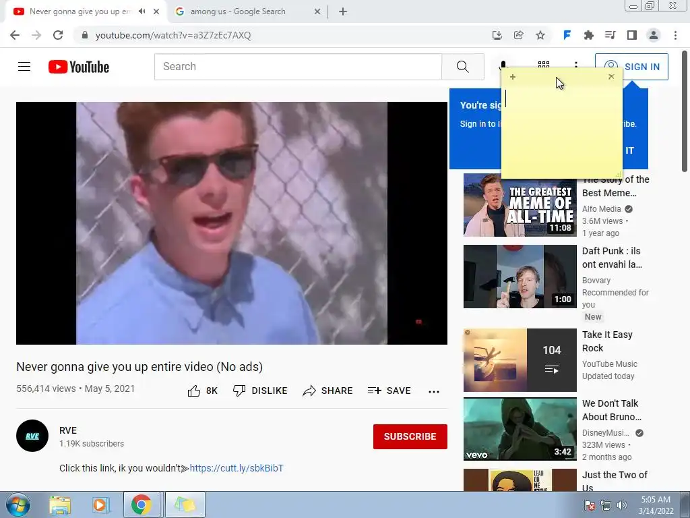The width and height of the screenshot is (690, 518).
Task: Click the padlock site info icon
Action: 85,35
